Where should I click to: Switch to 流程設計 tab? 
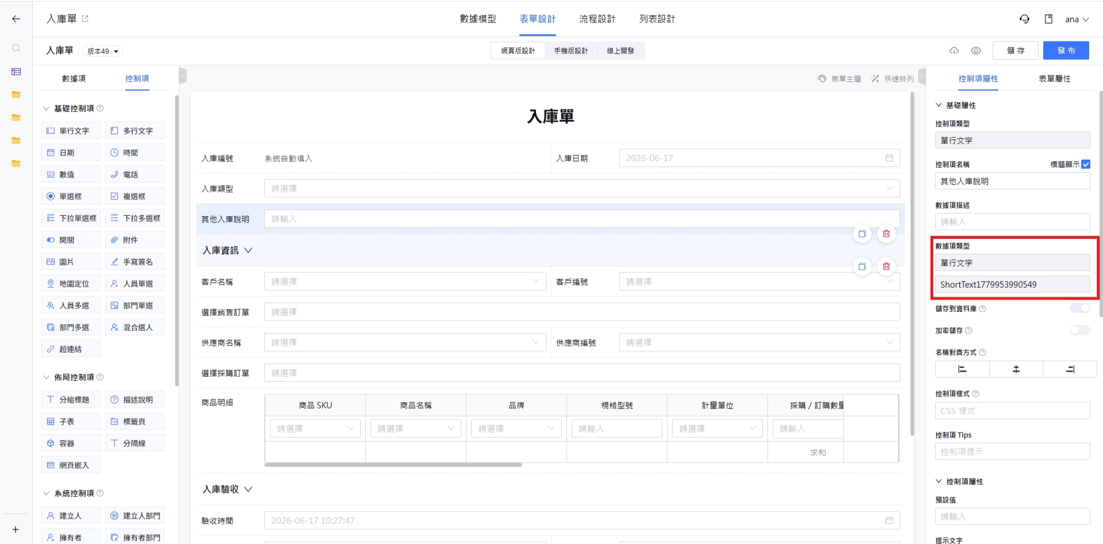[x=597, y=19]
